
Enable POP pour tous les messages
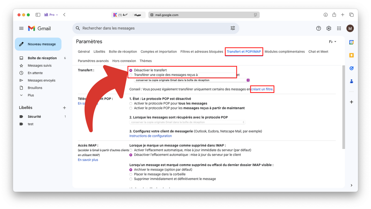131,103
